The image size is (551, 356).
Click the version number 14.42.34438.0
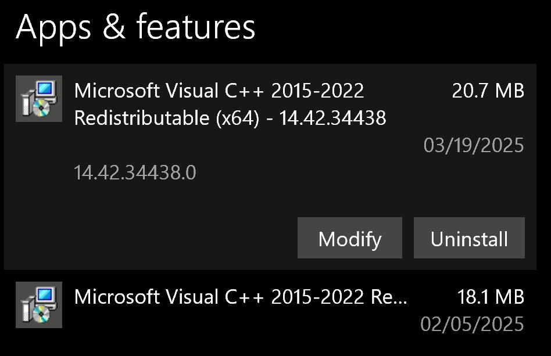[x=135, y=172]
